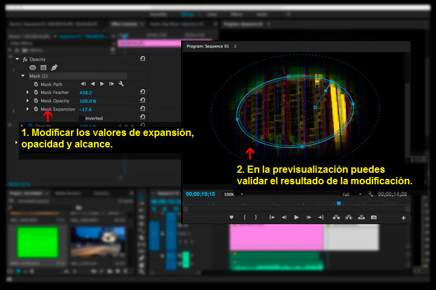Reset the Mask Expansion parameter

pos(143,109)
